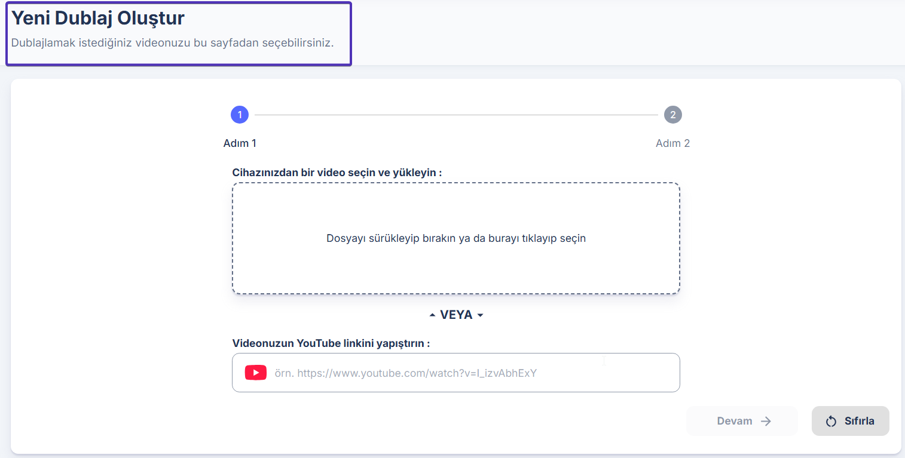
Task: Click the right arrow icon beside Devam
Action: click(x=766, y=422)
